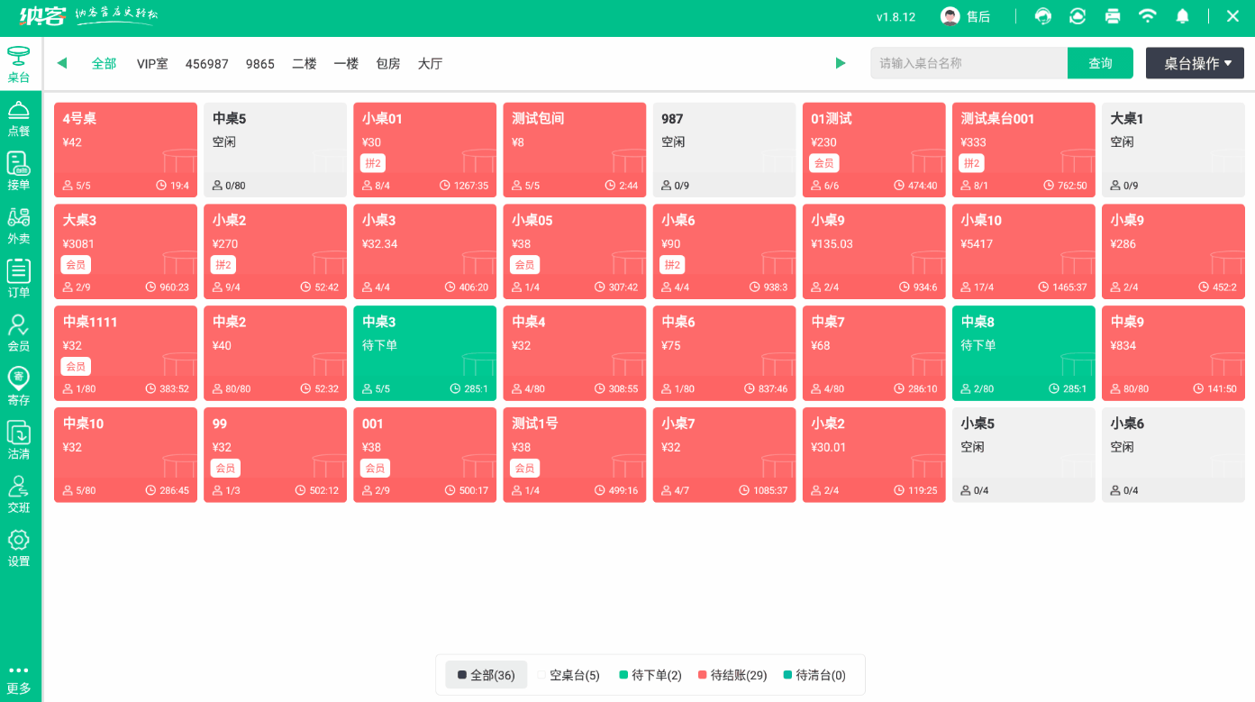The image size is (1255, 702).
Task: Switch to the 二楼 floor tab
Action: tap(304, 63)
